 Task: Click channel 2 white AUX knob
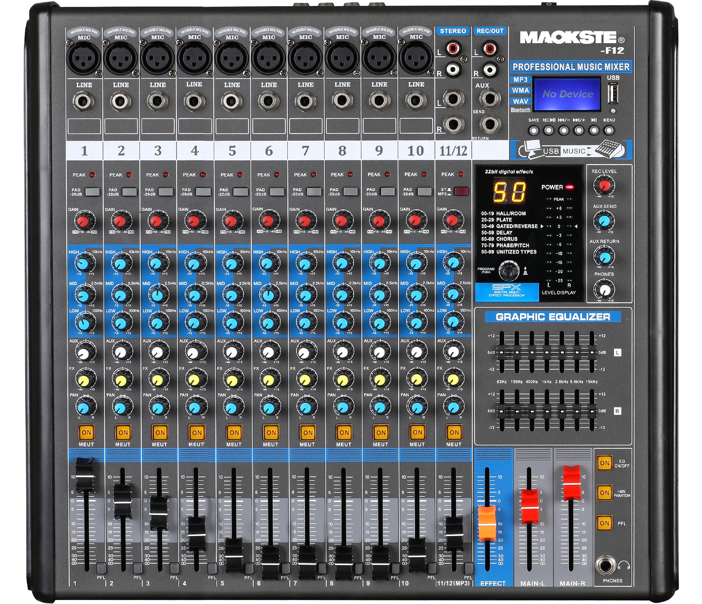point(121,352)
